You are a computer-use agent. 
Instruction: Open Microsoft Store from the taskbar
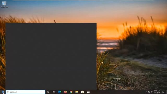pyautogui.click(x=82, y=92)
